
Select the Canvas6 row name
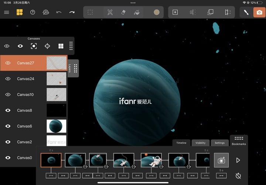click(x=24, y=126)
